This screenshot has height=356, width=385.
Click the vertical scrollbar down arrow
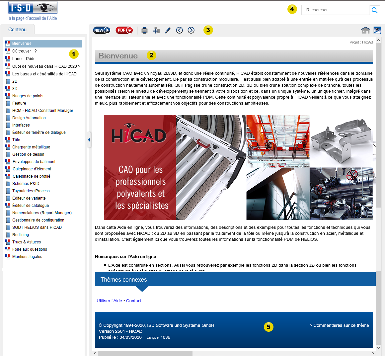coord(378,348)
